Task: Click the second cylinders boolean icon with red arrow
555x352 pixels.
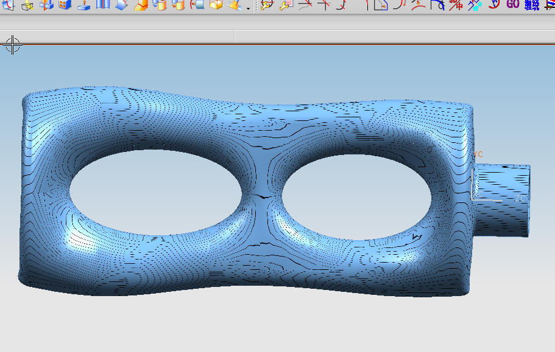Action: click(x=178, y=5)
